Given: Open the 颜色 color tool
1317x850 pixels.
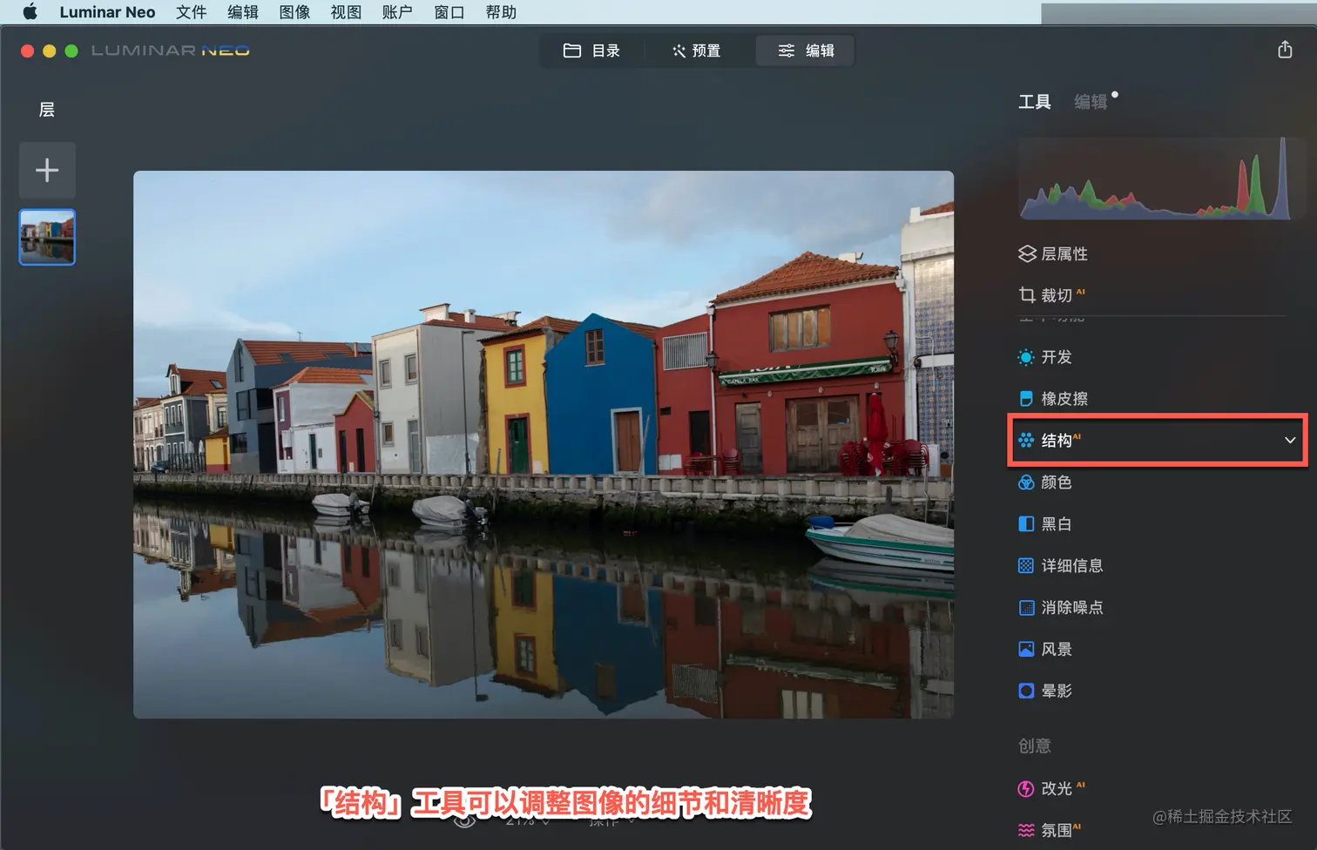Looking at the screenshot, I should click(x=1045, y=482).
